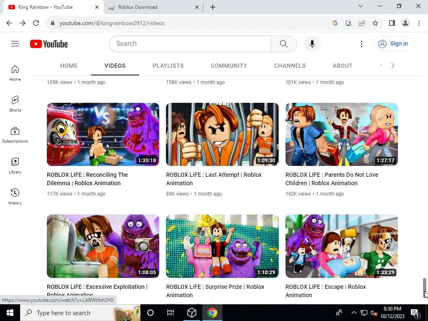The image size is (428, 321).
Task: Open the 3D cube app on taskbar
Action: pos(191,313)
